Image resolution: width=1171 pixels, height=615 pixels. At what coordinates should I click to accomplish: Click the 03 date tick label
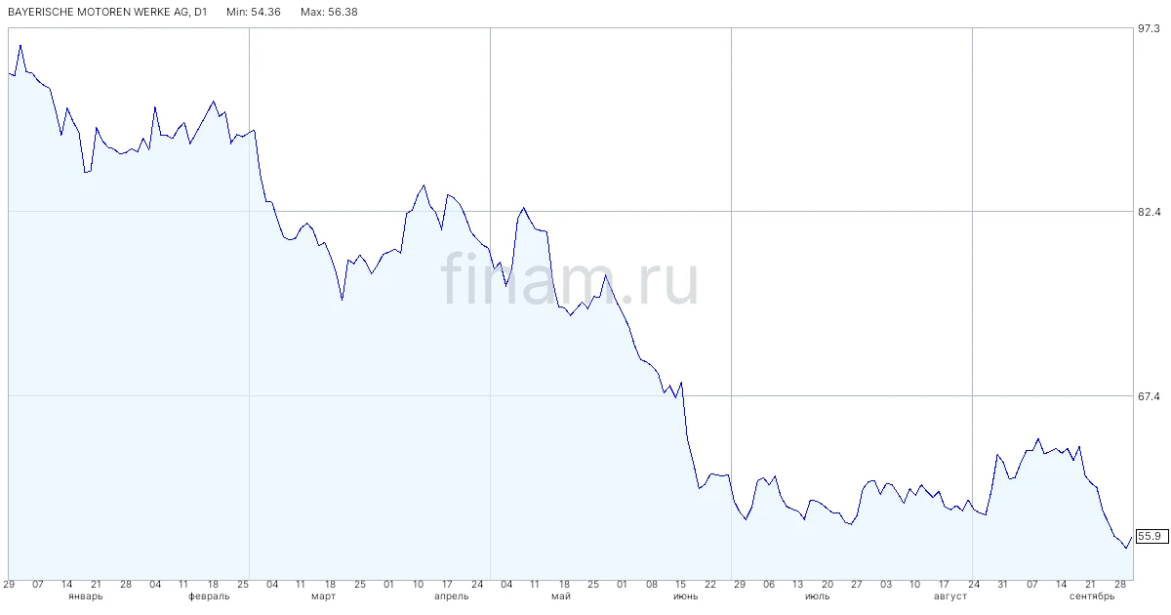[x=885, y=584]
